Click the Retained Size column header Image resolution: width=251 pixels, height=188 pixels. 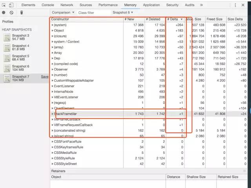(x=232, y=177)
